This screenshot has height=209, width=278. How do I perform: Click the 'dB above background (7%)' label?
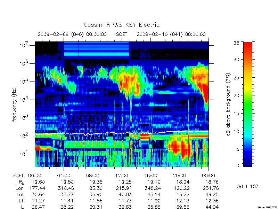[228, 104]
